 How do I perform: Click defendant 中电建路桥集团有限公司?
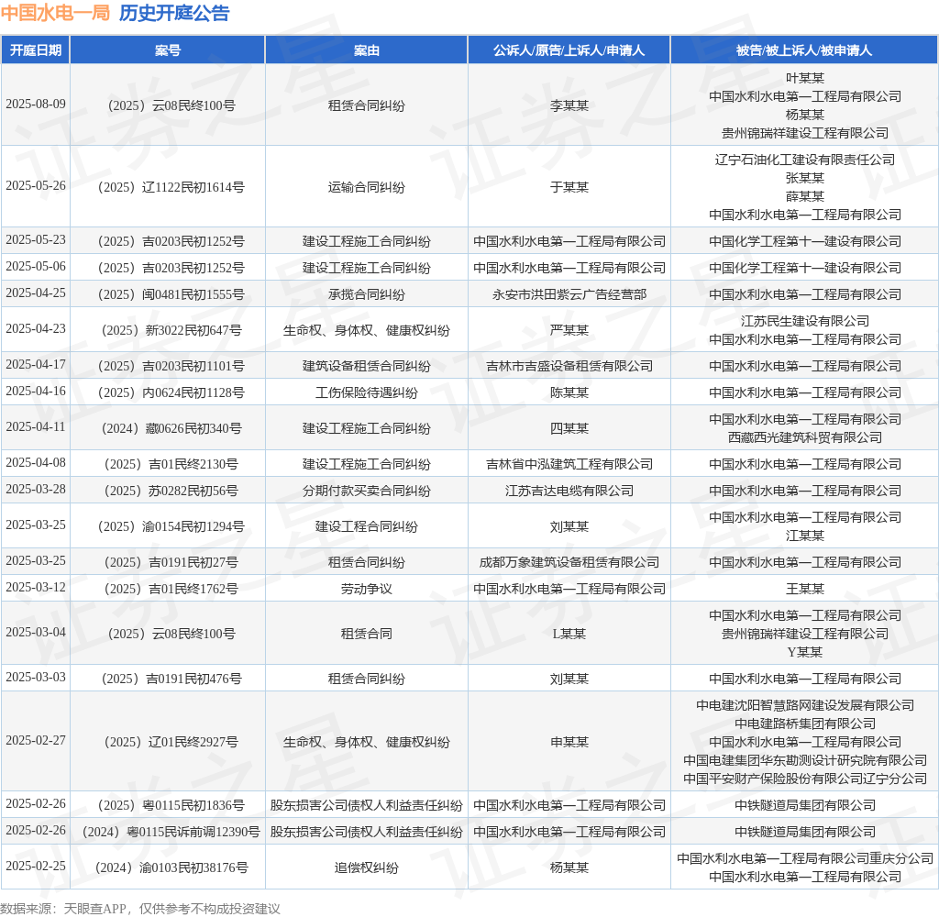pos(804,724)
